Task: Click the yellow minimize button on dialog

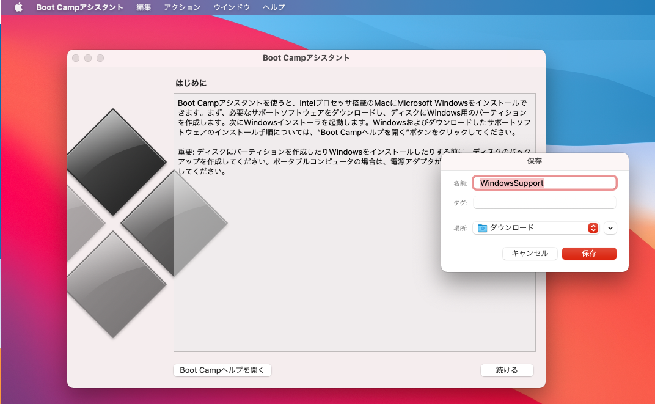Action: 87,58
